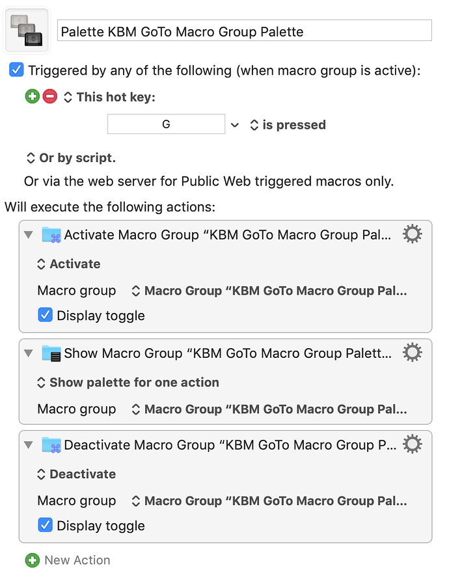449x568 pixels.
Task: Toggle the Triggered by any of the following checkbox
Action: tap(16, 70)
